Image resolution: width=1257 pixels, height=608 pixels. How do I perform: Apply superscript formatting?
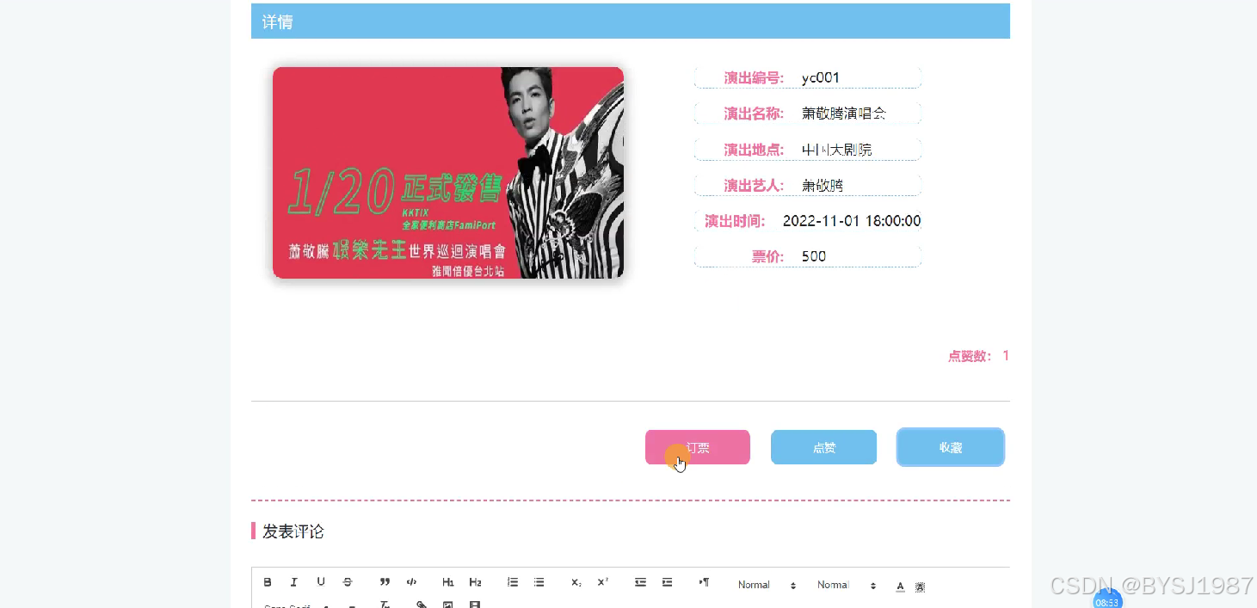point(603,582)
